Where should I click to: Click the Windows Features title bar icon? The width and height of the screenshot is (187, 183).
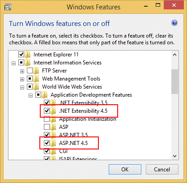coord(8,7)
